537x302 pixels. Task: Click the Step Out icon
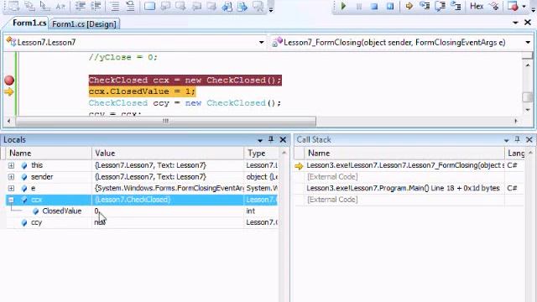[x=456, y=6]
